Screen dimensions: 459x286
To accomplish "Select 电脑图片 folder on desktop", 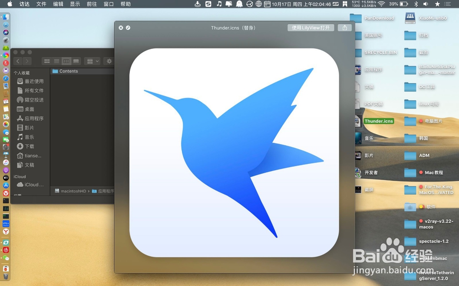I will click(424, 121).
